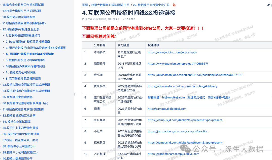Open 8. 实习僧软件简历投递指南
This screenshot has width=272, height=160.
(x=23, y=79)
